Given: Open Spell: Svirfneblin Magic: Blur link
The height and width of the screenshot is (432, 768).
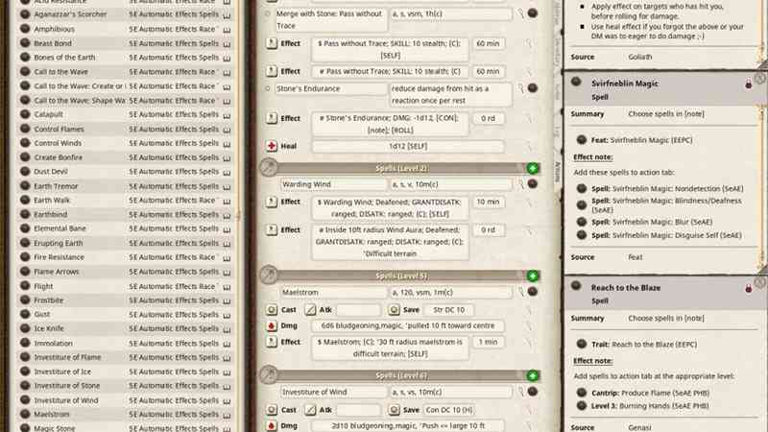Looking at the screenshot, I should (581, 221).
